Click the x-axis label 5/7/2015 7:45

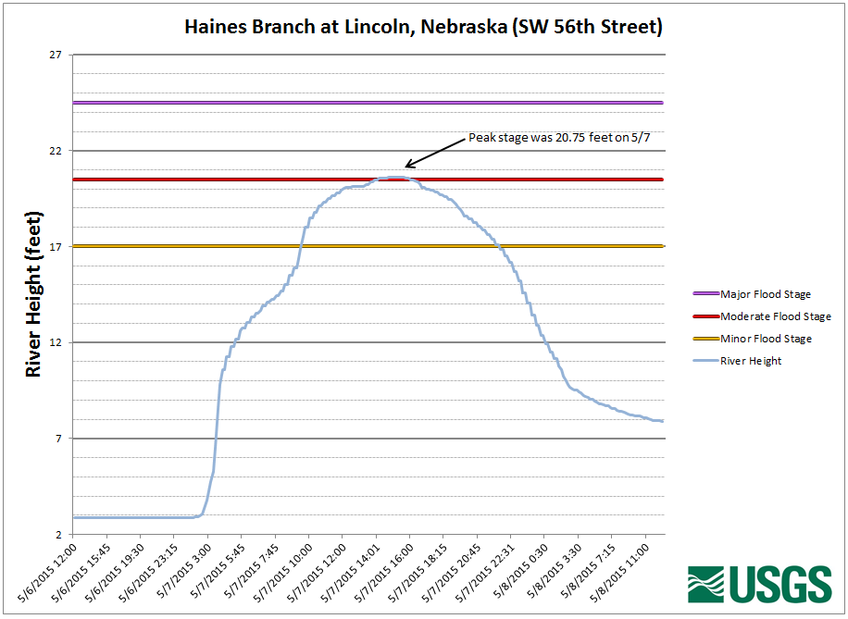point(250,572)
